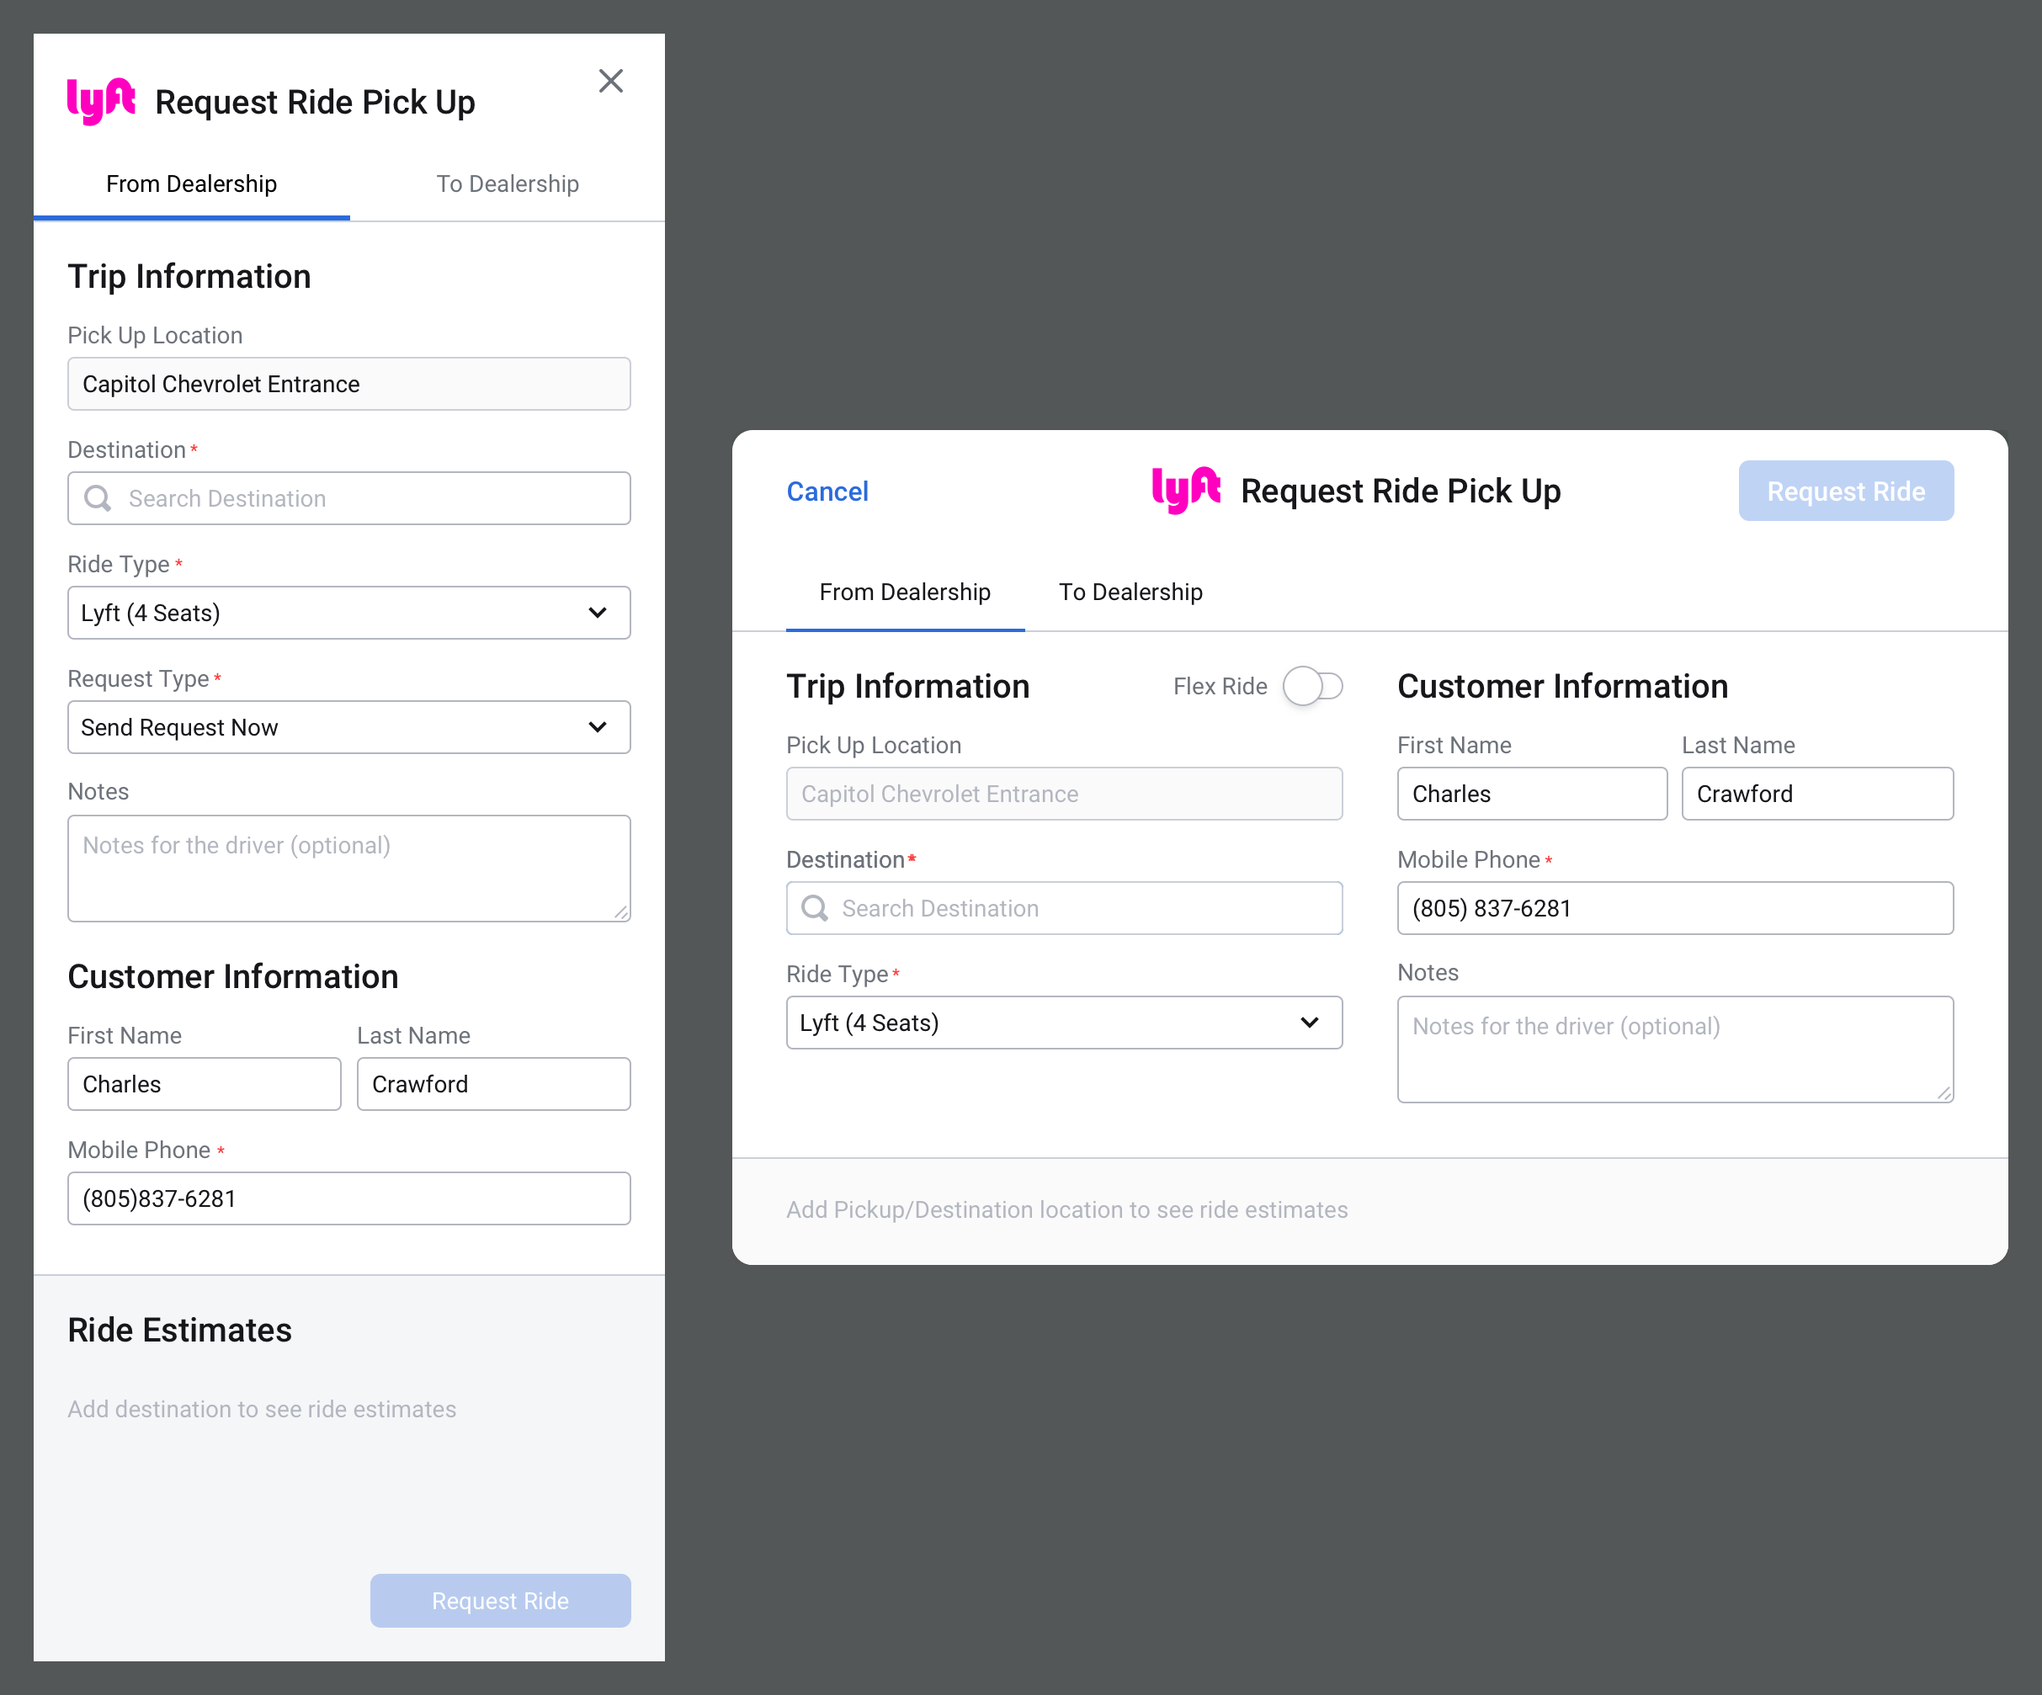The width and height of the screenshot is (2042, 1695).
Task: Open Request Type dropdown 'Send Request Now'
Action: 349,727
